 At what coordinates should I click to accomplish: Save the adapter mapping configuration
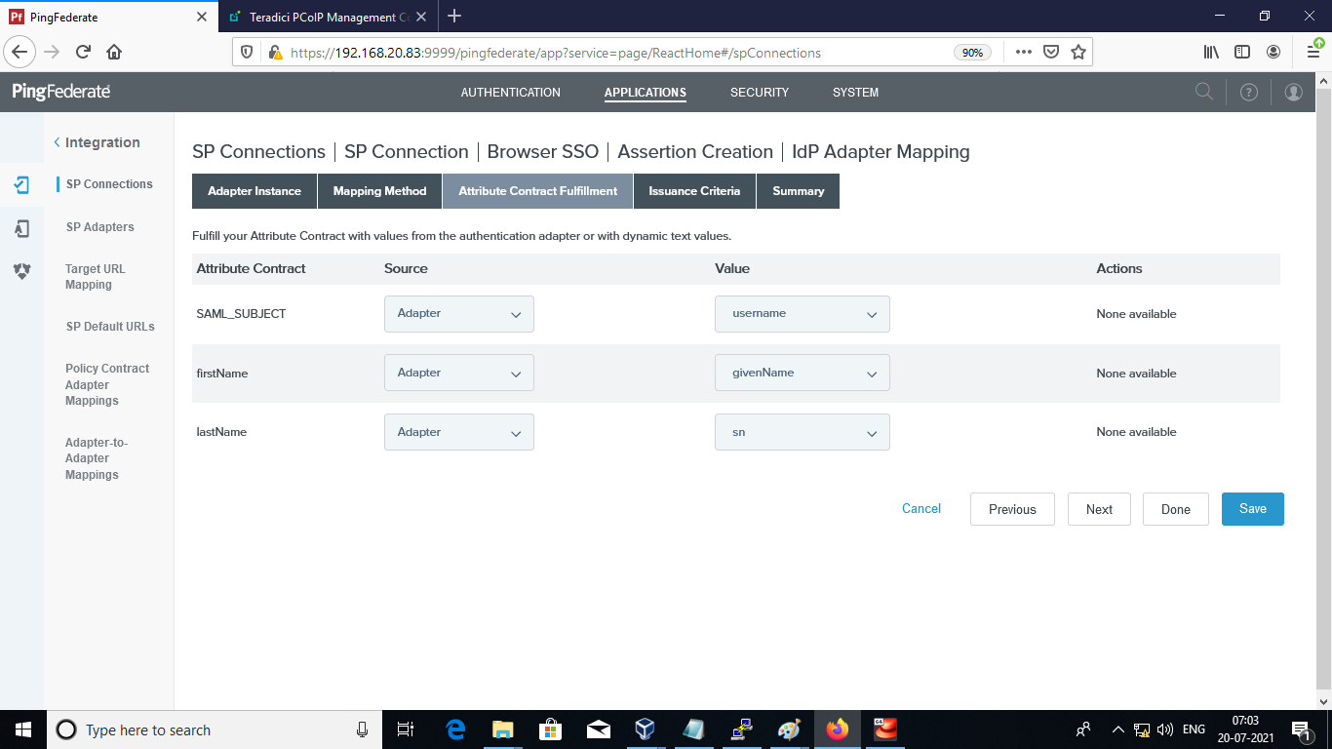point(1253,509)
